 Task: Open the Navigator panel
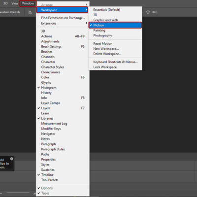tap(63, 134)
